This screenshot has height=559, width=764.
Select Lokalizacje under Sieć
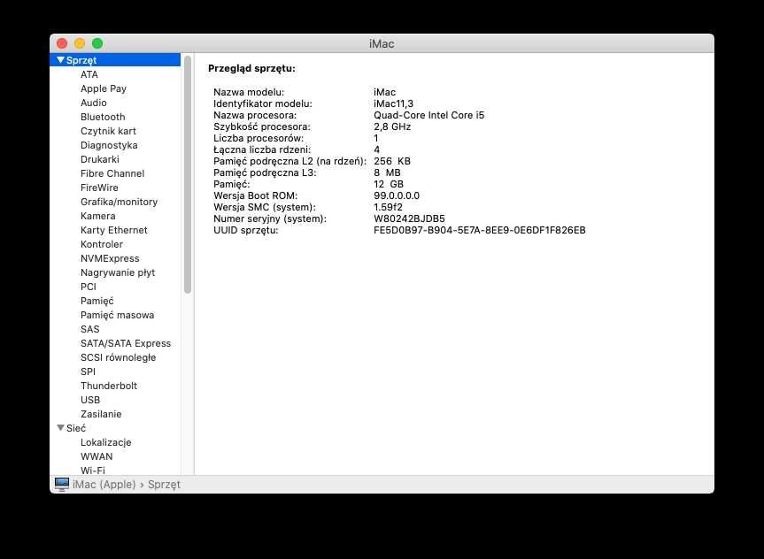[105, 442]
